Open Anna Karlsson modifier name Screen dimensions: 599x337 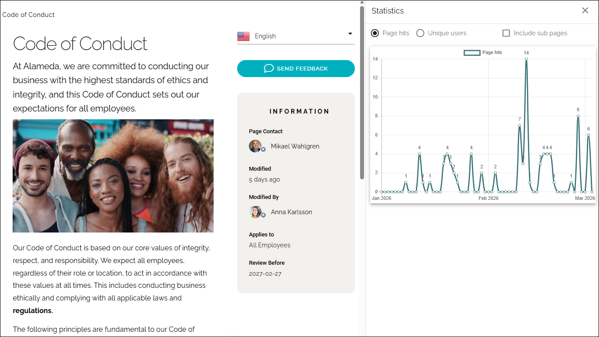coord(292,212)
